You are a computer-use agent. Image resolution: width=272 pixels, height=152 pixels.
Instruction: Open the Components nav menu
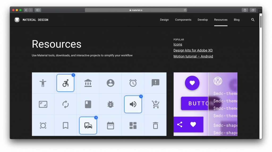point(183,20)
